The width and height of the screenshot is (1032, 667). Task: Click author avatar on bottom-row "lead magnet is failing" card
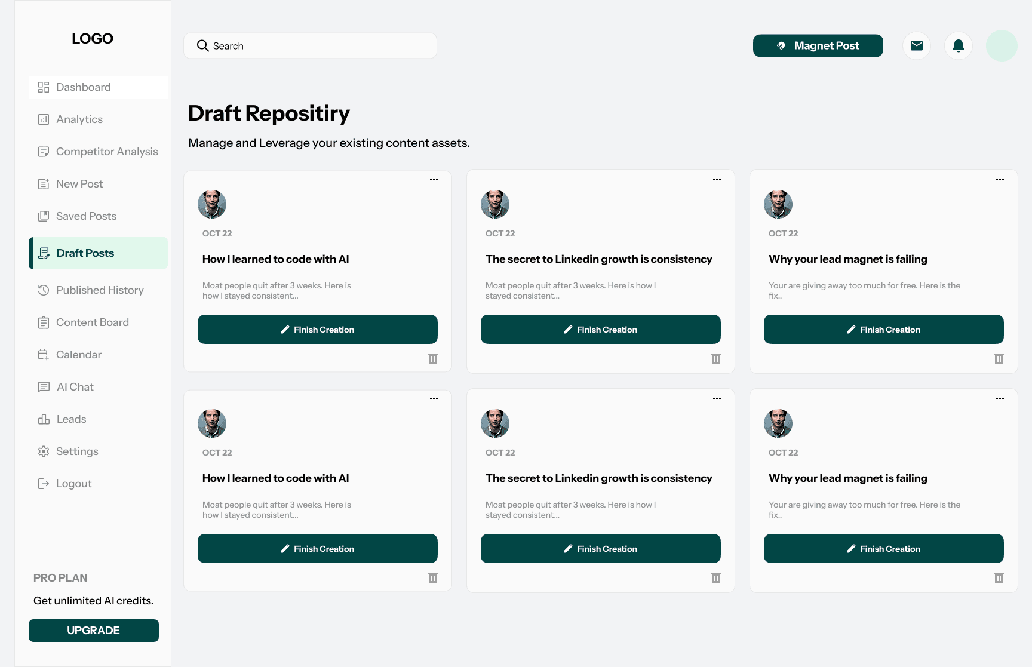click(778, 423)
